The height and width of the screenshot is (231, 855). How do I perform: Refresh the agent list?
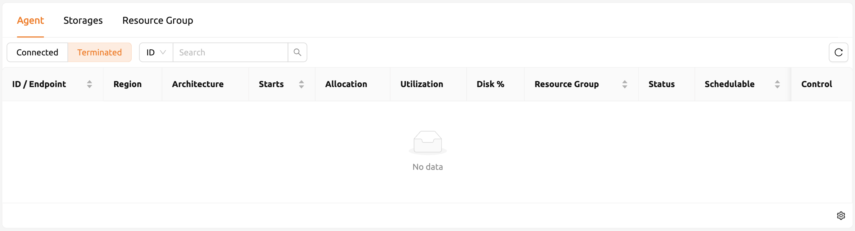pos(838,53)
